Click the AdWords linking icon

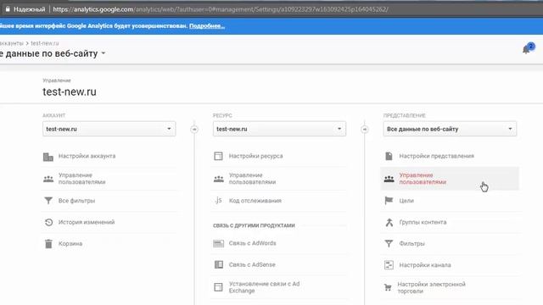(x=219, y=243)
